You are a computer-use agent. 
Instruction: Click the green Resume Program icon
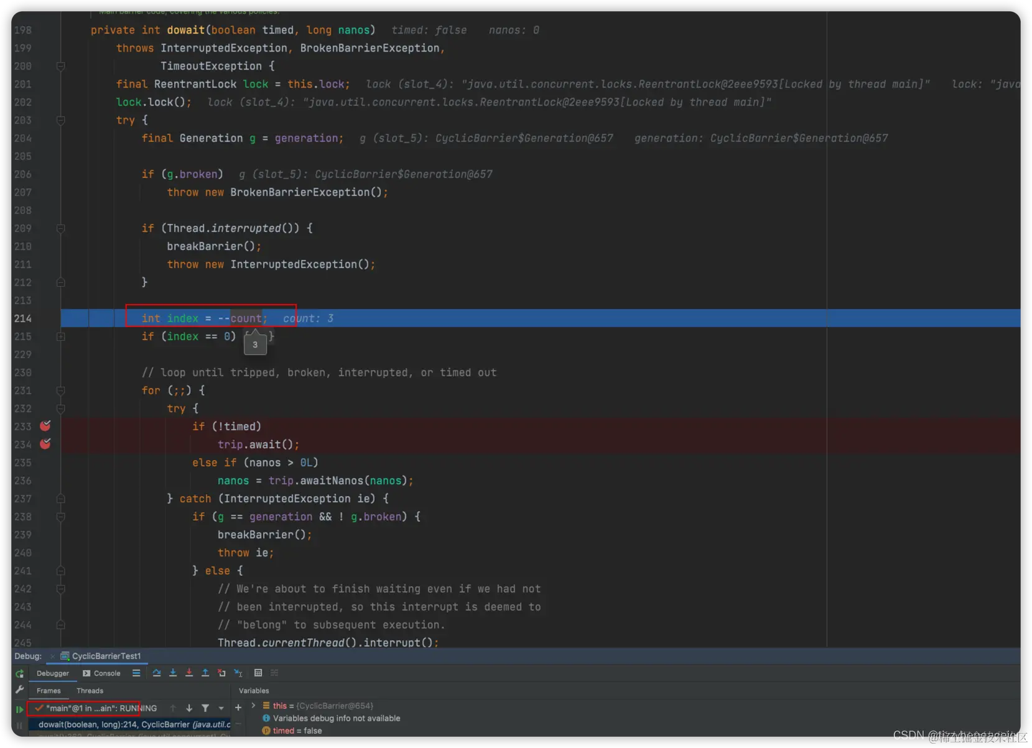click(x=19, y=709)
